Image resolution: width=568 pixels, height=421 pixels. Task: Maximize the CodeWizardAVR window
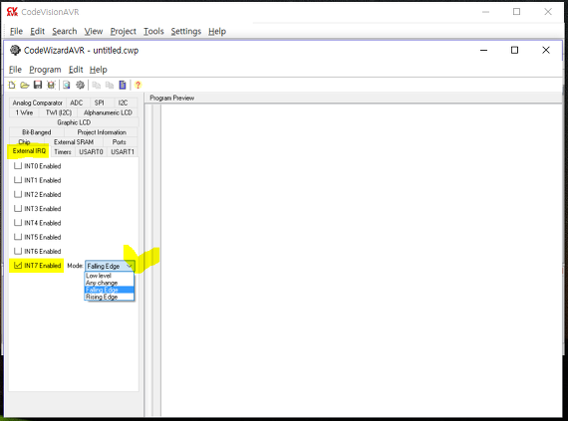514,50
